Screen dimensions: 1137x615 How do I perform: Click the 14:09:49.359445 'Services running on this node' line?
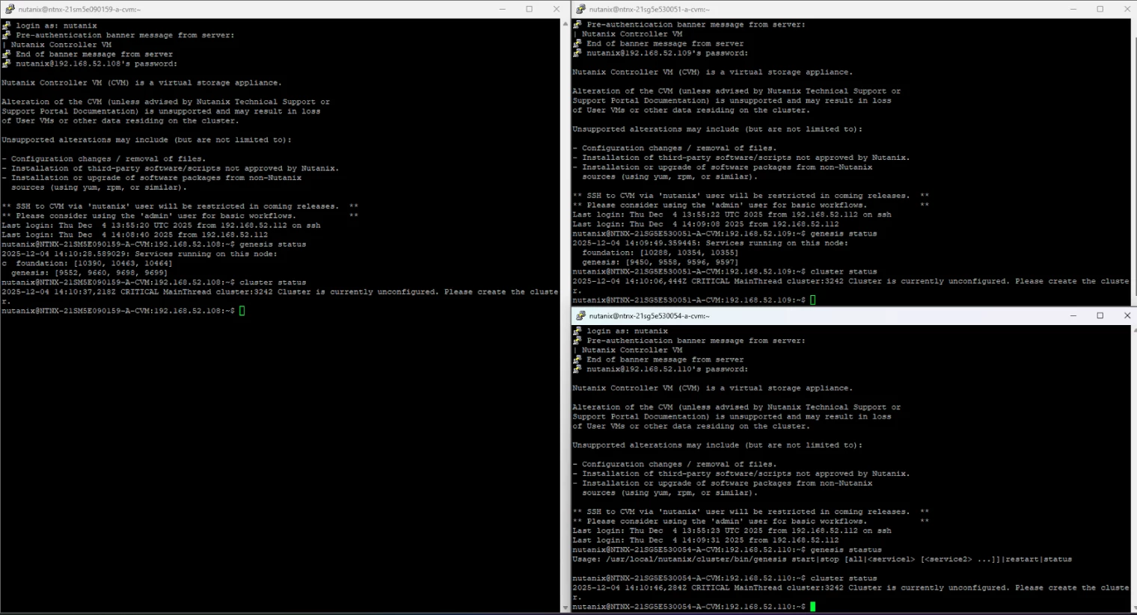pyautogui.click(x=711, y=243)
